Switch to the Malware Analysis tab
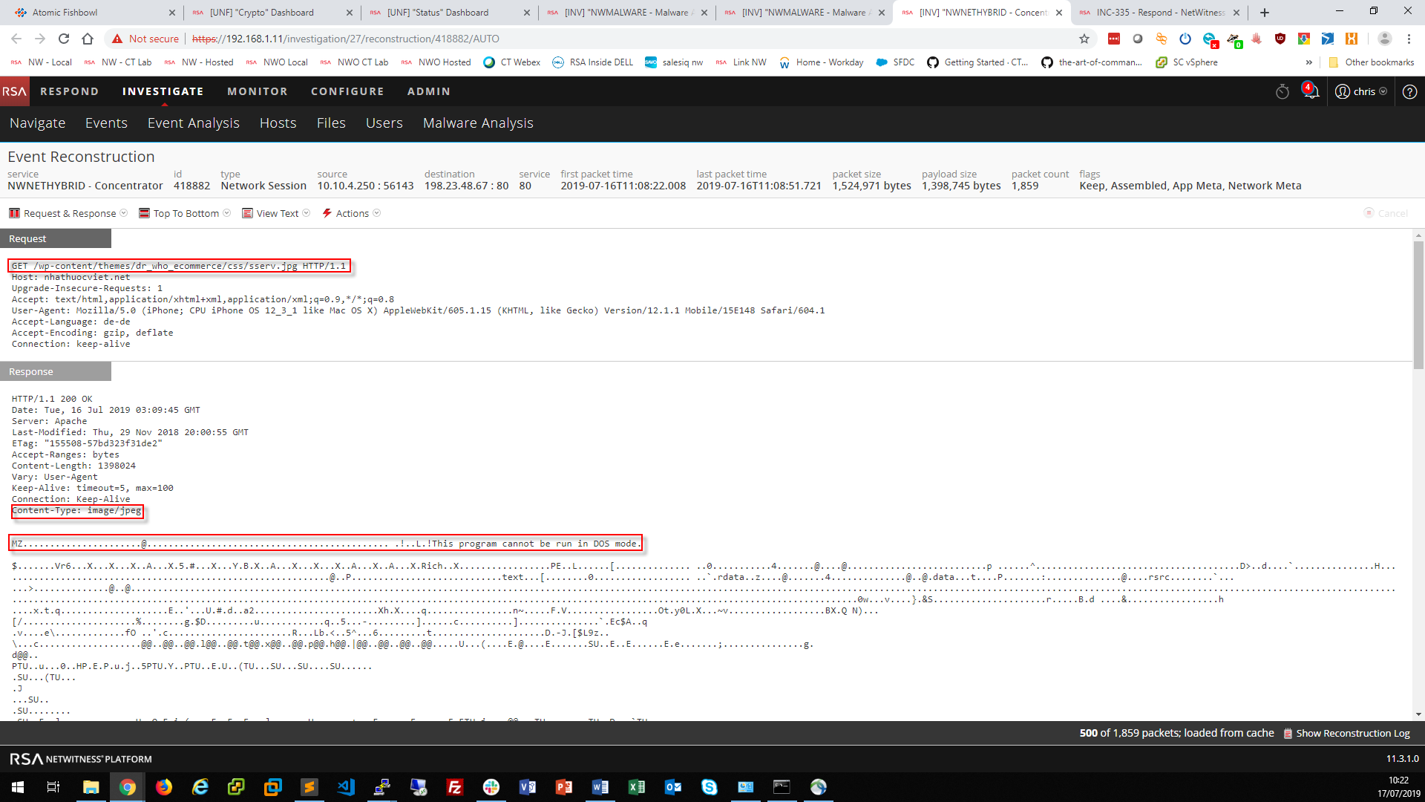Viewport: 1425px width, 802px height. [477, 123]
